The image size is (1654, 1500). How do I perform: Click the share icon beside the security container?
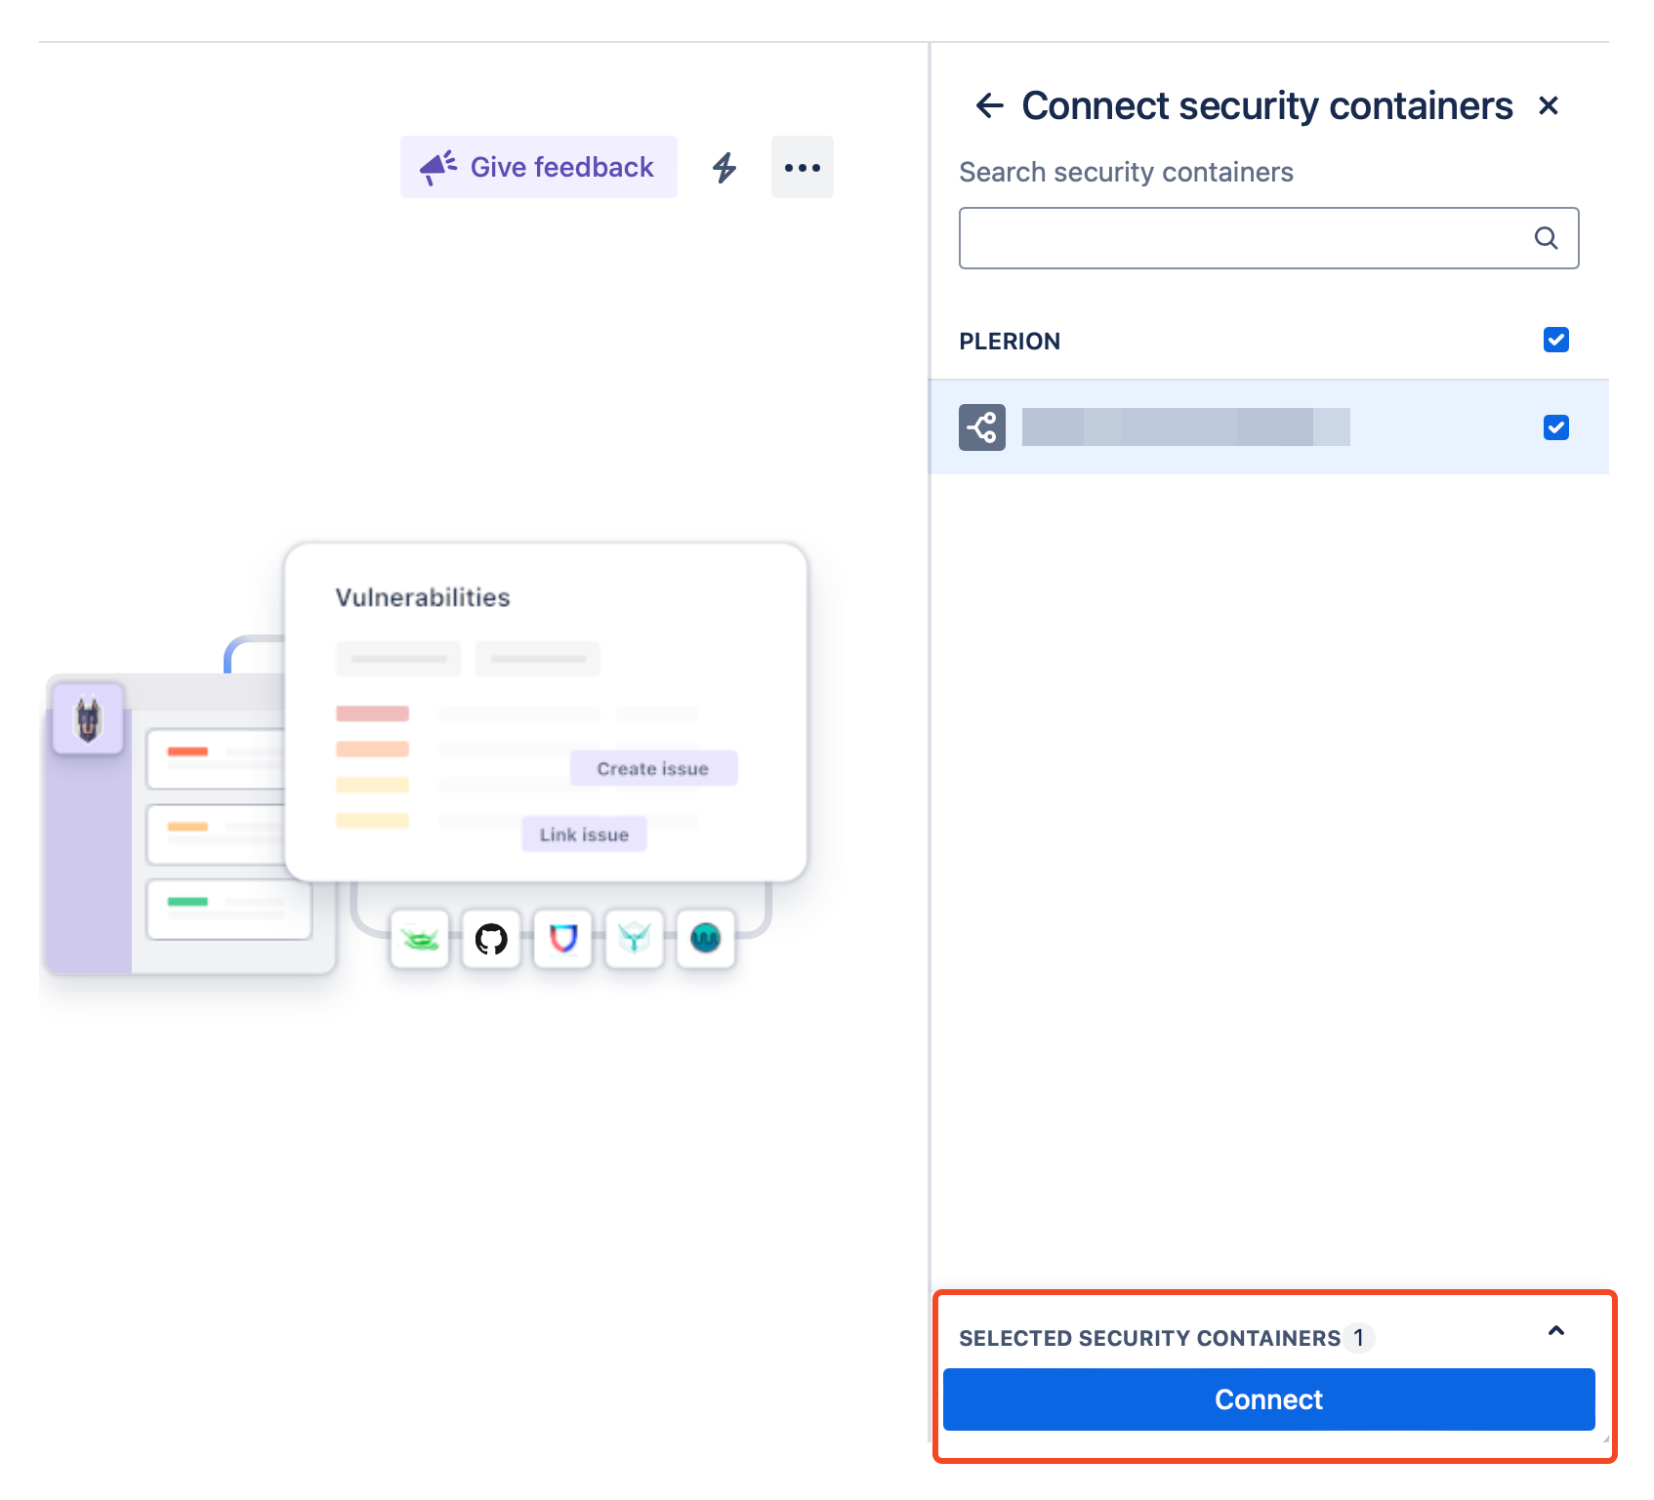click(981, 426)
